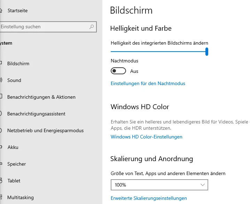Open Einstellungen für den Nachtmodus link

point(148,83)
